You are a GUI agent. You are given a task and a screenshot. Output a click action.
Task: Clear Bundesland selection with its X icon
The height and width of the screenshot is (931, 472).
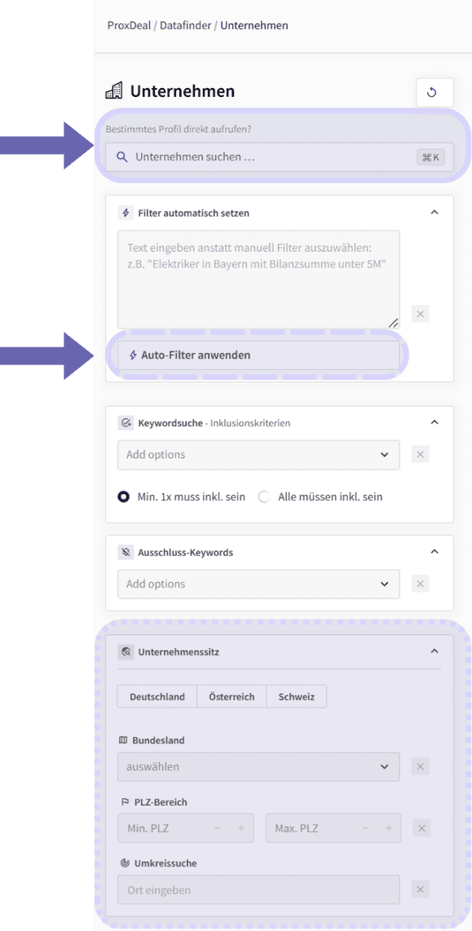pyautogui.click(x=420, y=766)
